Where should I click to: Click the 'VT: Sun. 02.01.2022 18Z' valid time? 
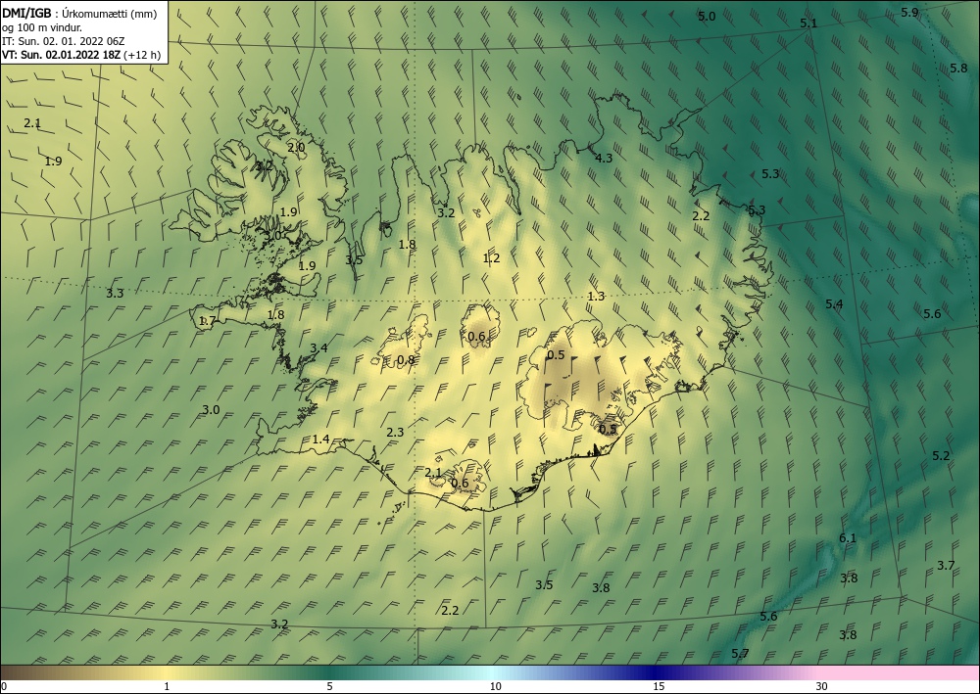click(61, 55)
